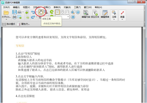
Task: Click the 打开(O) folder icon
Action: [x=6, y=13]
